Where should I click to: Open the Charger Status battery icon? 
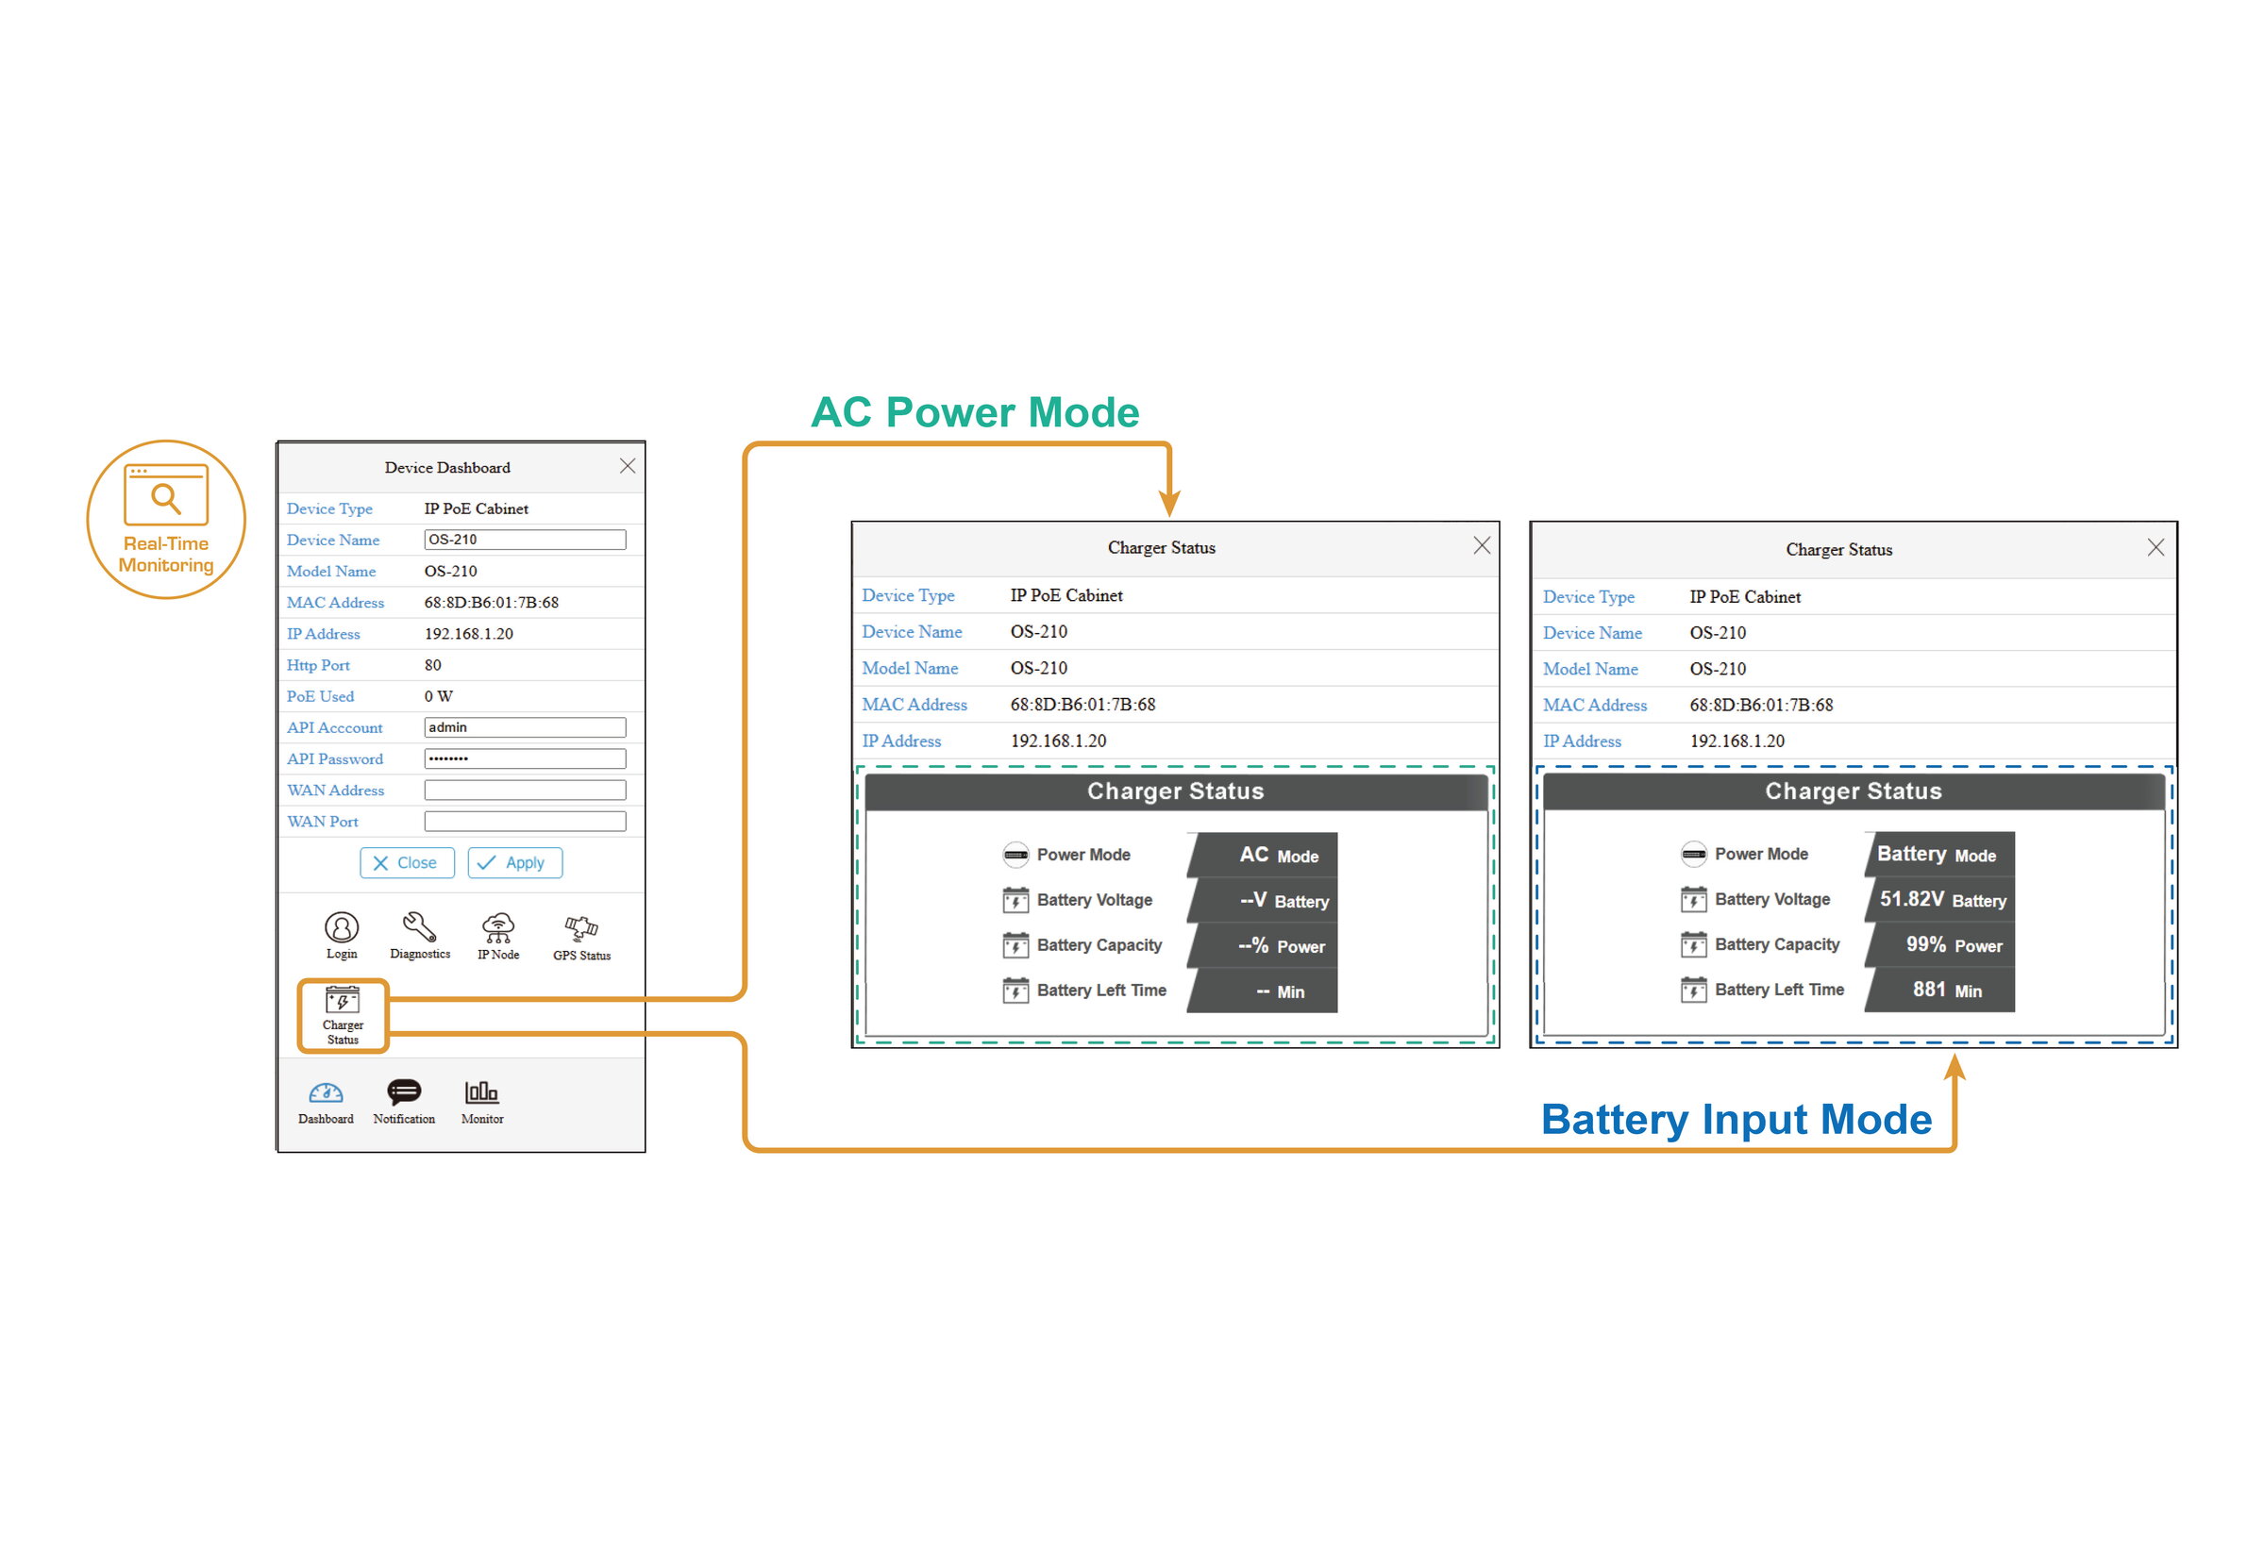pos(344,1015)
